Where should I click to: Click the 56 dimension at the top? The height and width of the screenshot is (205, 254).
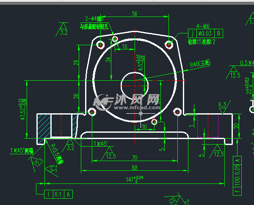tap(135, 14)
